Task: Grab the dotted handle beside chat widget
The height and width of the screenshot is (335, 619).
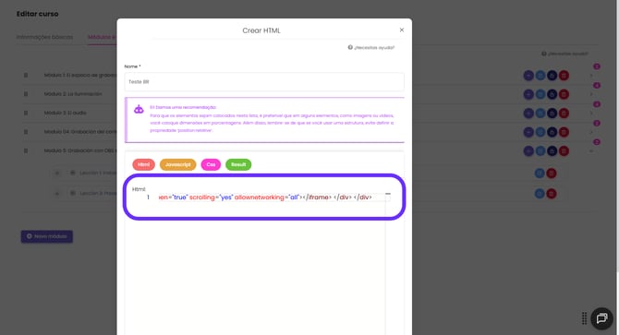Action: pos(584,318)
